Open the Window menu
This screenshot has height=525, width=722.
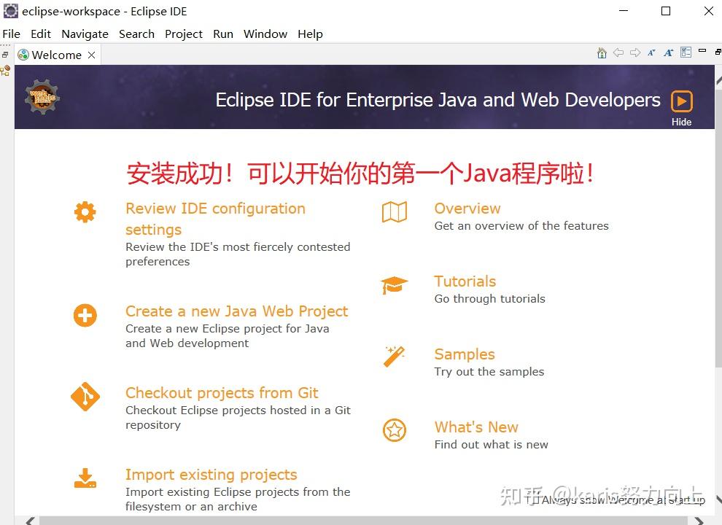pyautogui.click(x=265, y=34)
